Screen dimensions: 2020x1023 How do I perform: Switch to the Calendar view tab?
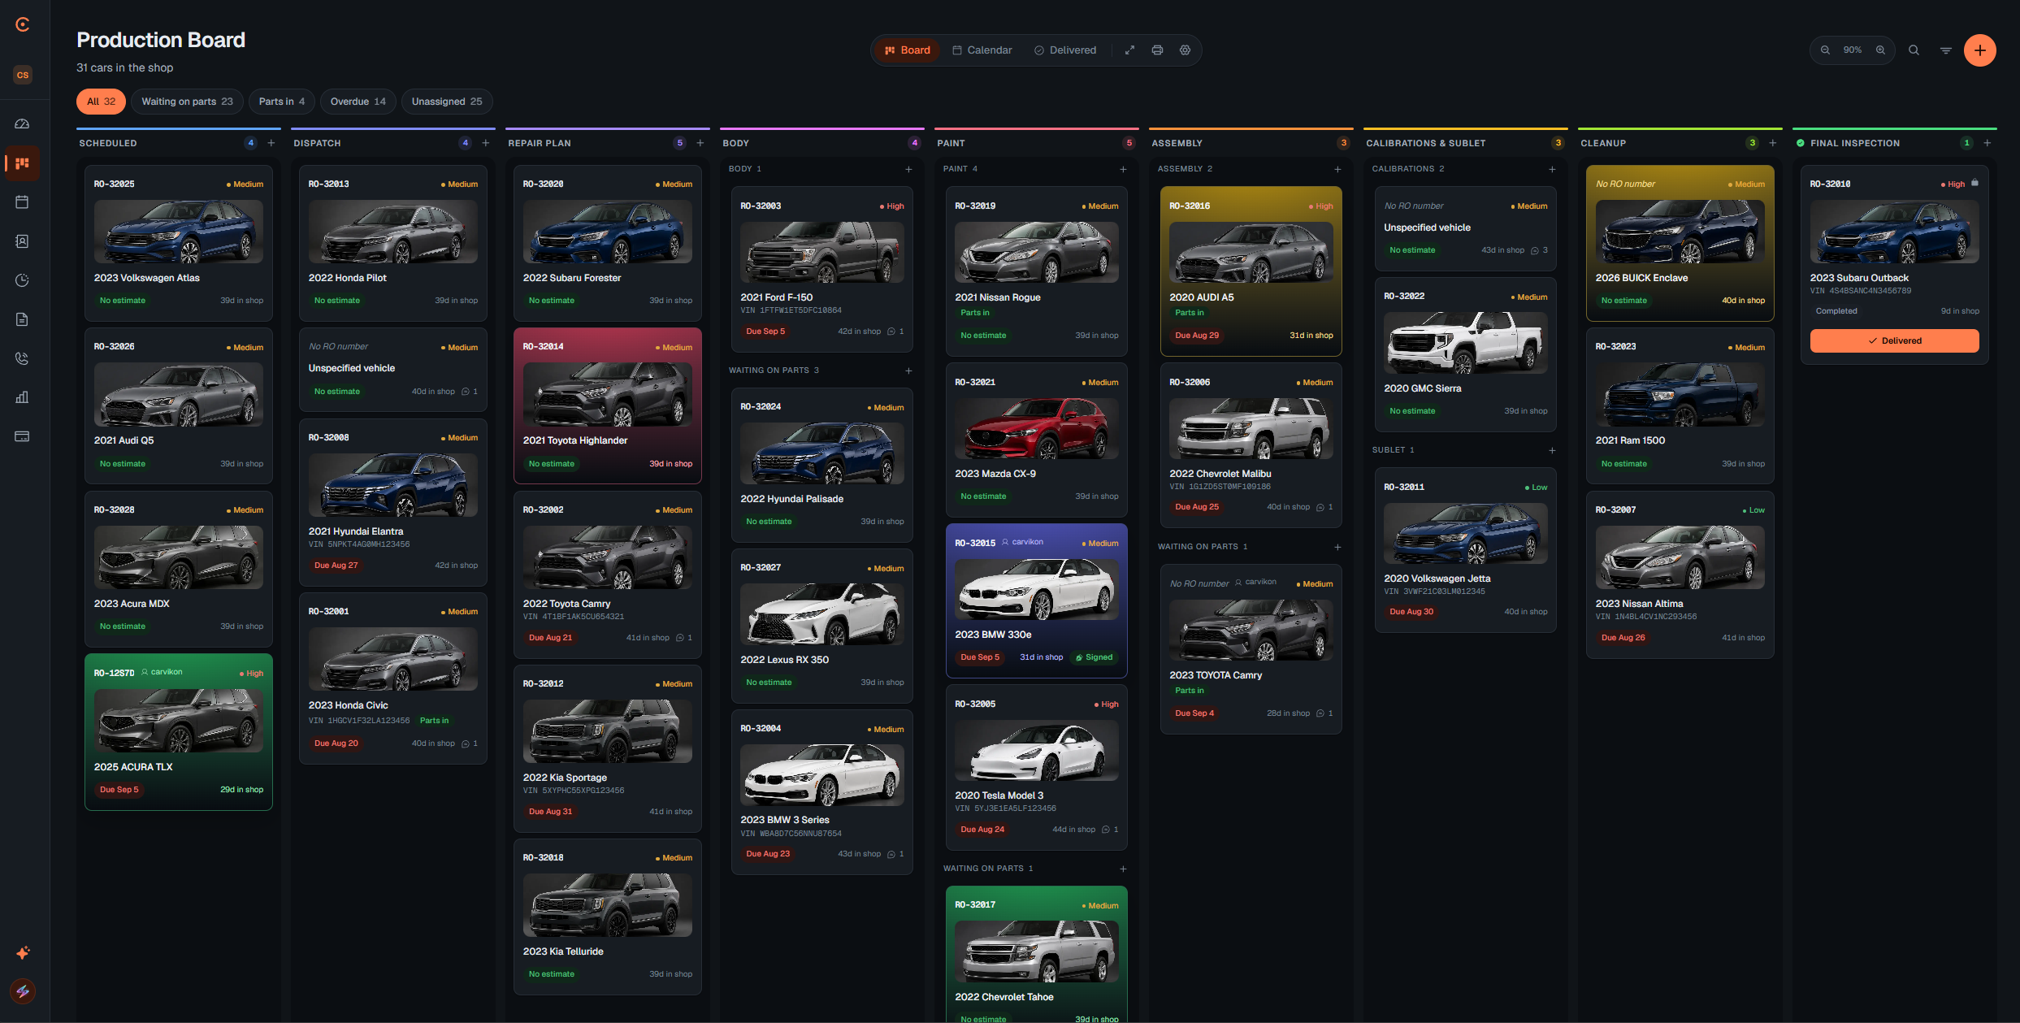pos(982,50)
